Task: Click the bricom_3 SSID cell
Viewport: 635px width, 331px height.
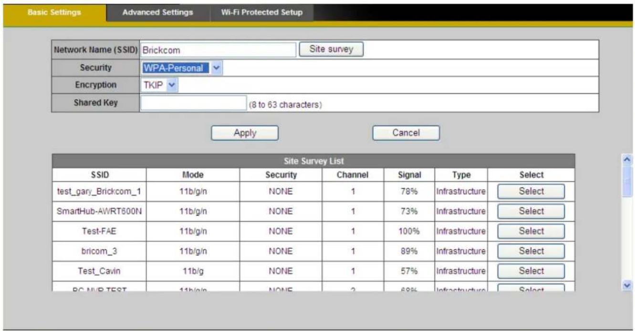Action: coord(99,252)
